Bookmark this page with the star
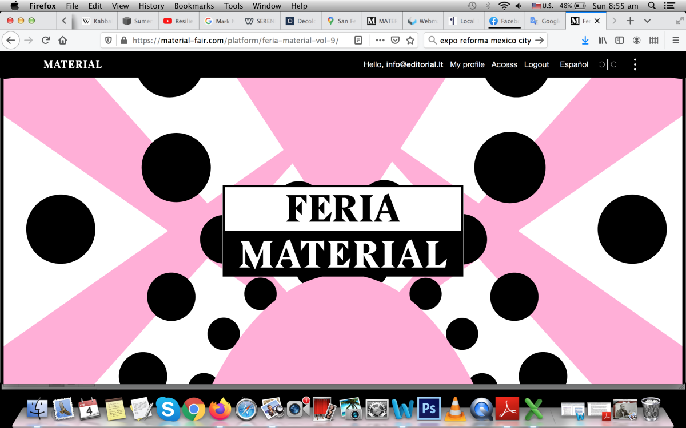686x428 pixels. (410, 41)
